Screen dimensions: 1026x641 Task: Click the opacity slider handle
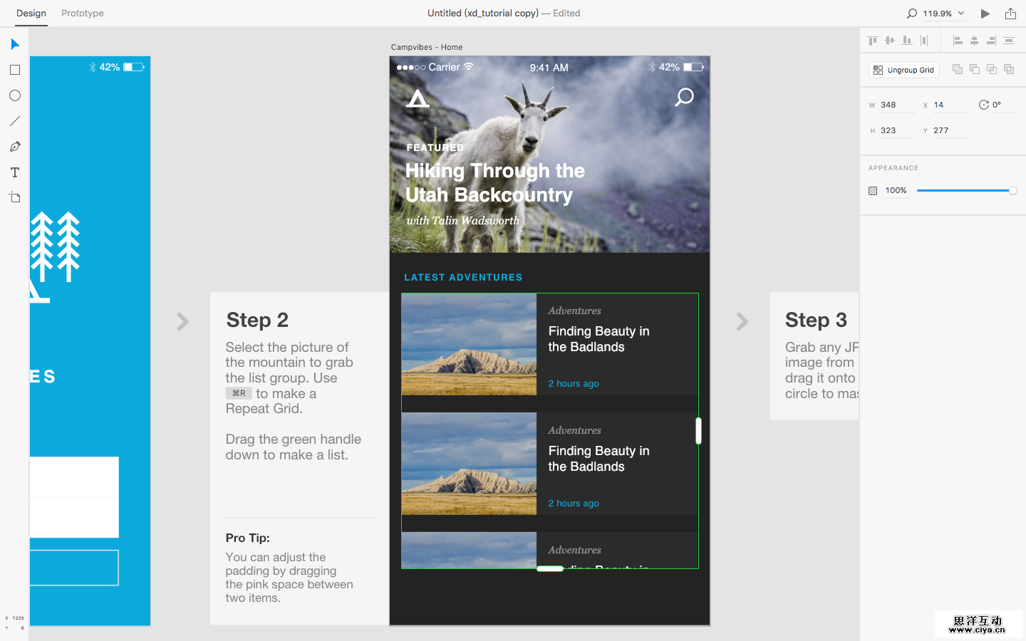[1012, 190]
